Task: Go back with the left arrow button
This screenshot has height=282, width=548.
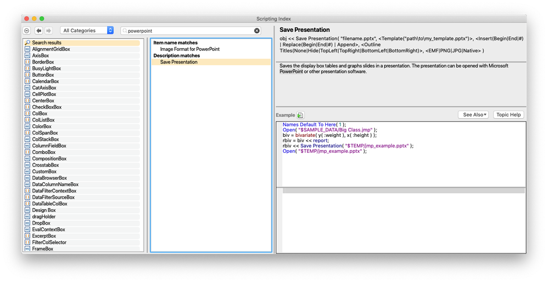Action: (39, 31)
